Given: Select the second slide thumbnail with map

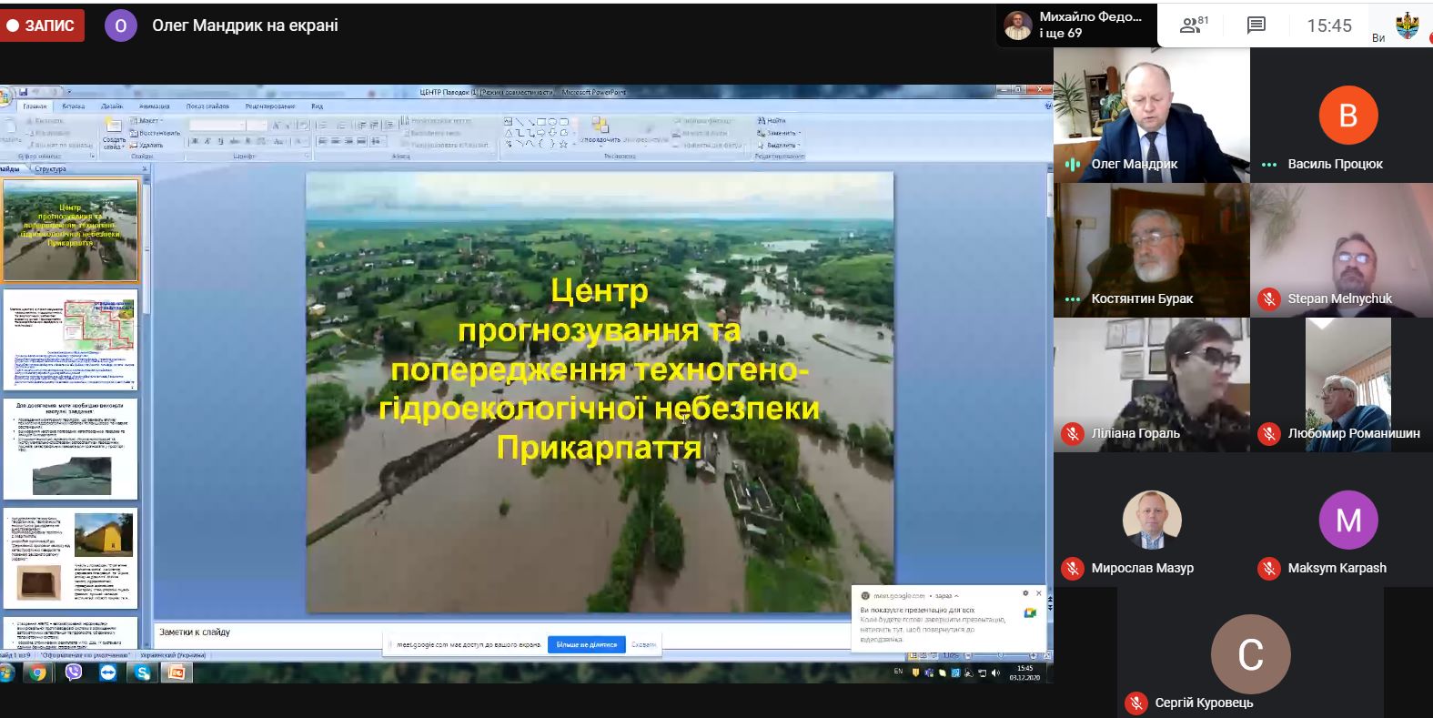Looking at the screenshot, I should (x=71, y=339).
